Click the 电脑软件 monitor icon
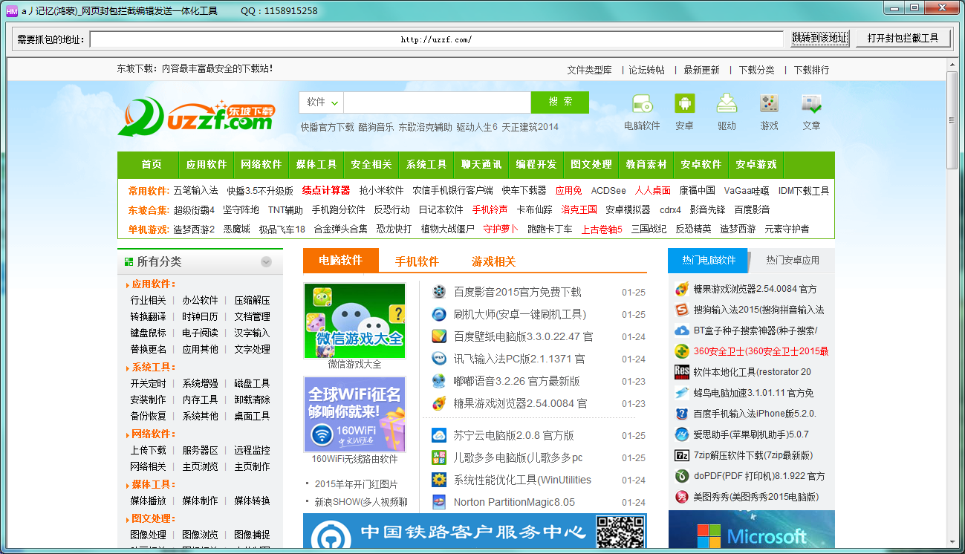This screenshot has width=965, height=554. coord(642,104)
